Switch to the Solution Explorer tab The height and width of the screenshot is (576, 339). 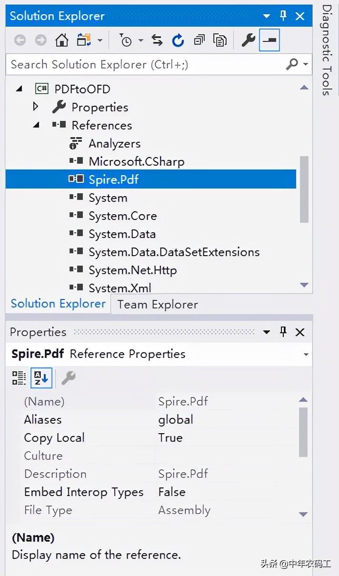pos(58,304)
